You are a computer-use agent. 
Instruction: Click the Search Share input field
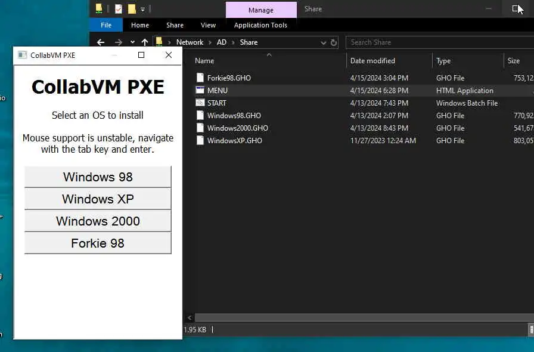(x=440, y=42)
